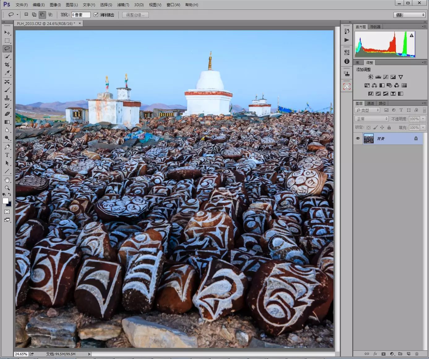Open the workspace switcher dropdown
The height and width of the screenshot is (359, 429).
[x=410, y=15]
